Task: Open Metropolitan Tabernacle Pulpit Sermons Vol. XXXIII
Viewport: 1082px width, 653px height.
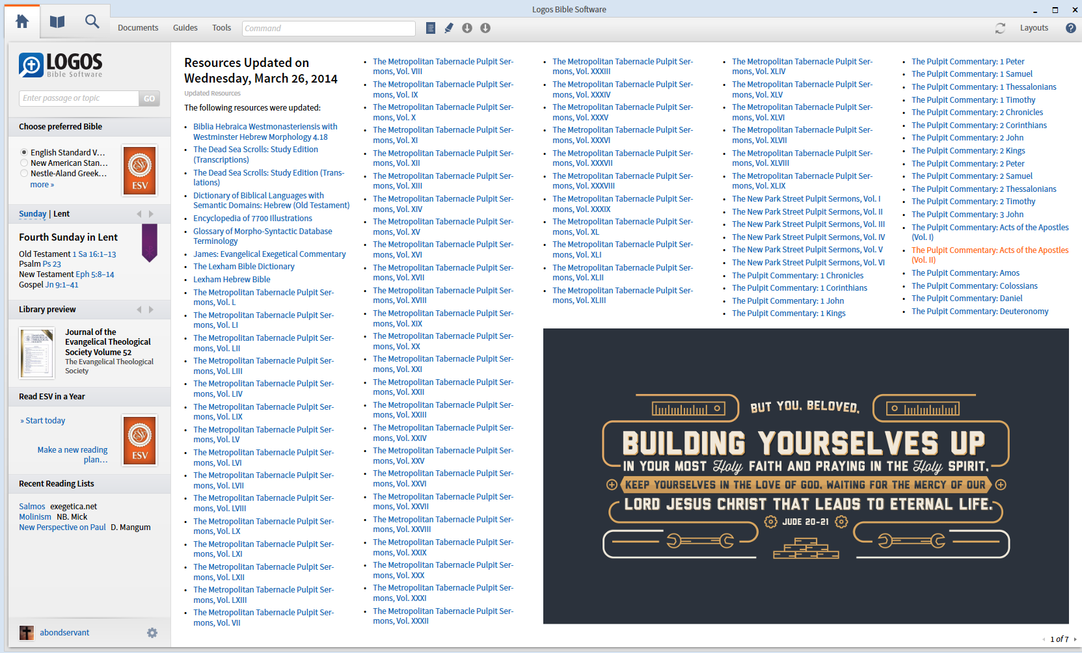Action: click(623, 66)
